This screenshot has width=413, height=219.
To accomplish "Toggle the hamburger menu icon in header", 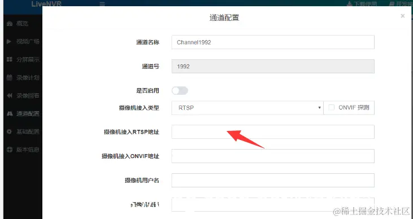I will (x=102, y=4).
